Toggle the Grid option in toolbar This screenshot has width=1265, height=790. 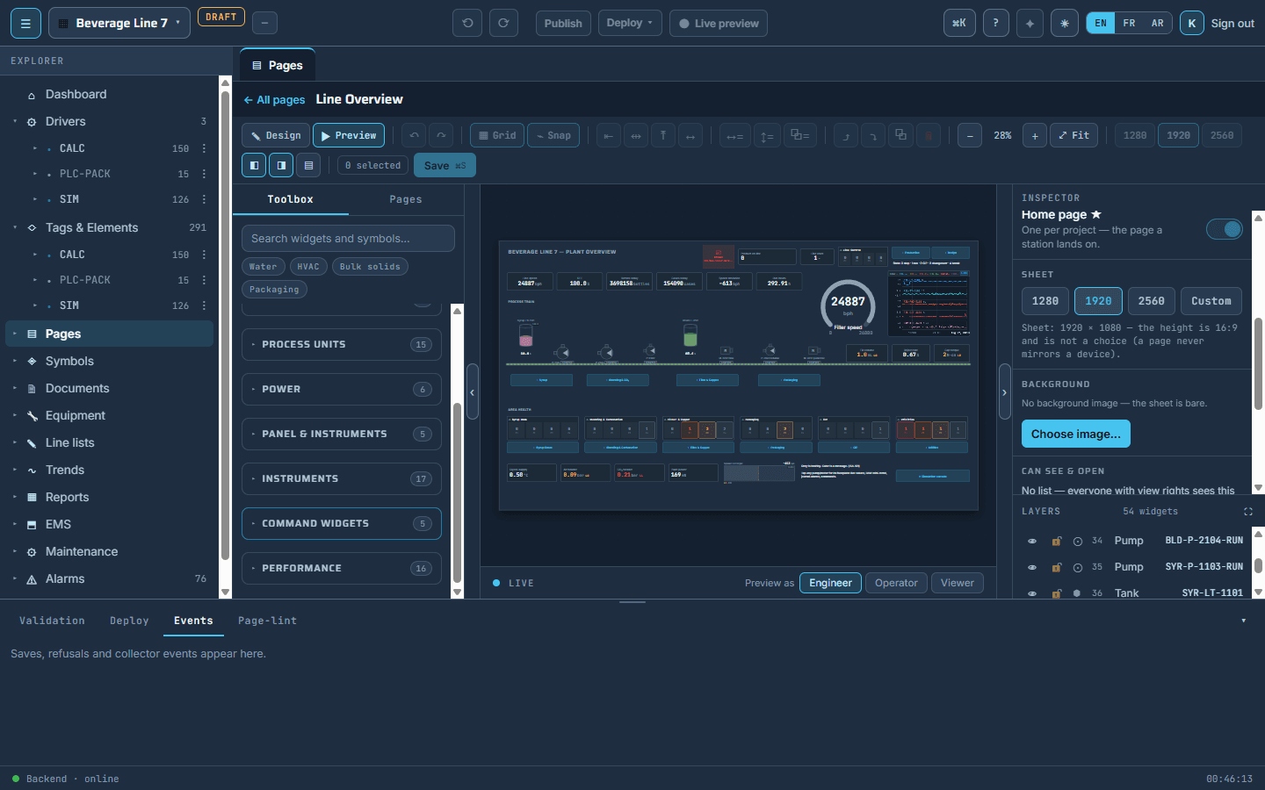(x=497, y=135)
